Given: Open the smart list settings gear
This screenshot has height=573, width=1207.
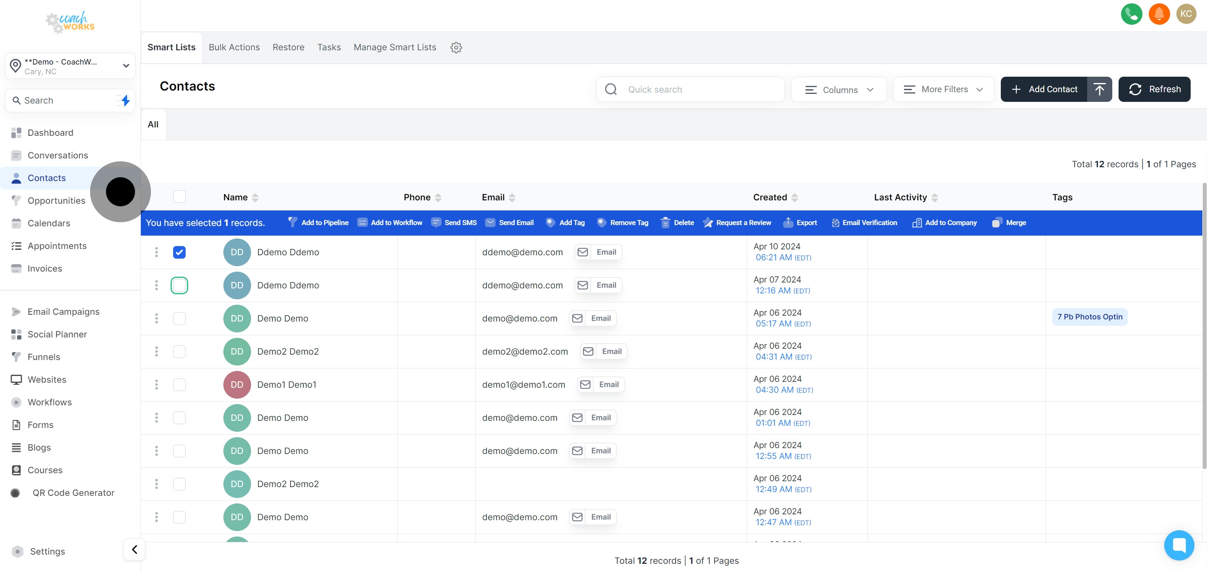Looking at the screenshot, I should (456, 47).
